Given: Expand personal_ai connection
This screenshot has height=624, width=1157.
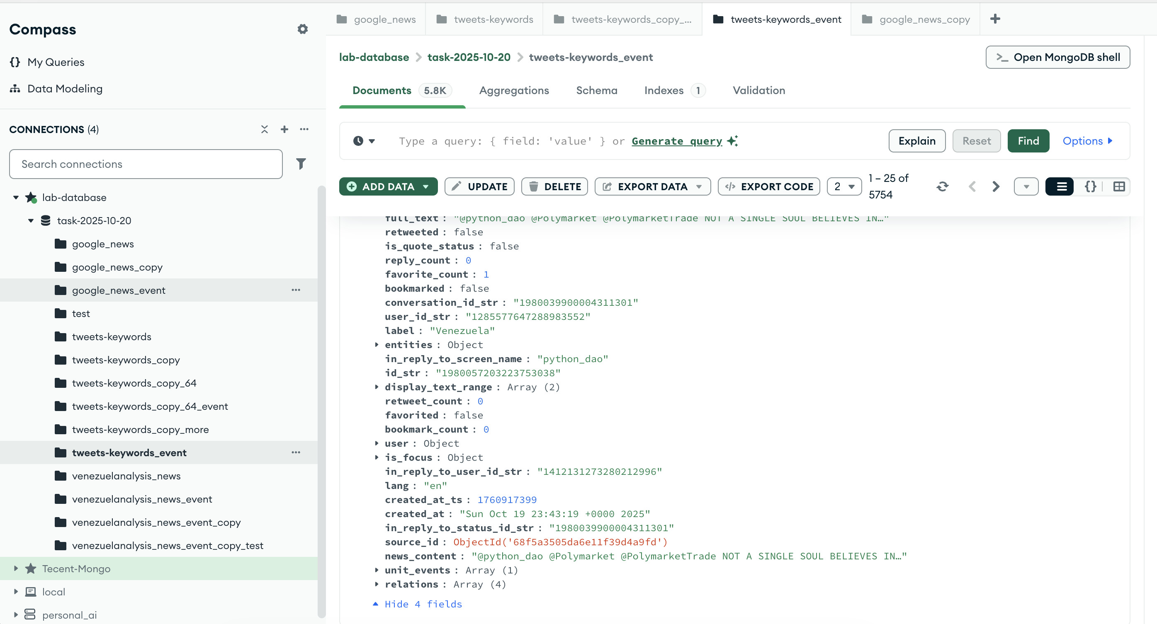Looking at the screenshot, I should [x=16, y=614].
